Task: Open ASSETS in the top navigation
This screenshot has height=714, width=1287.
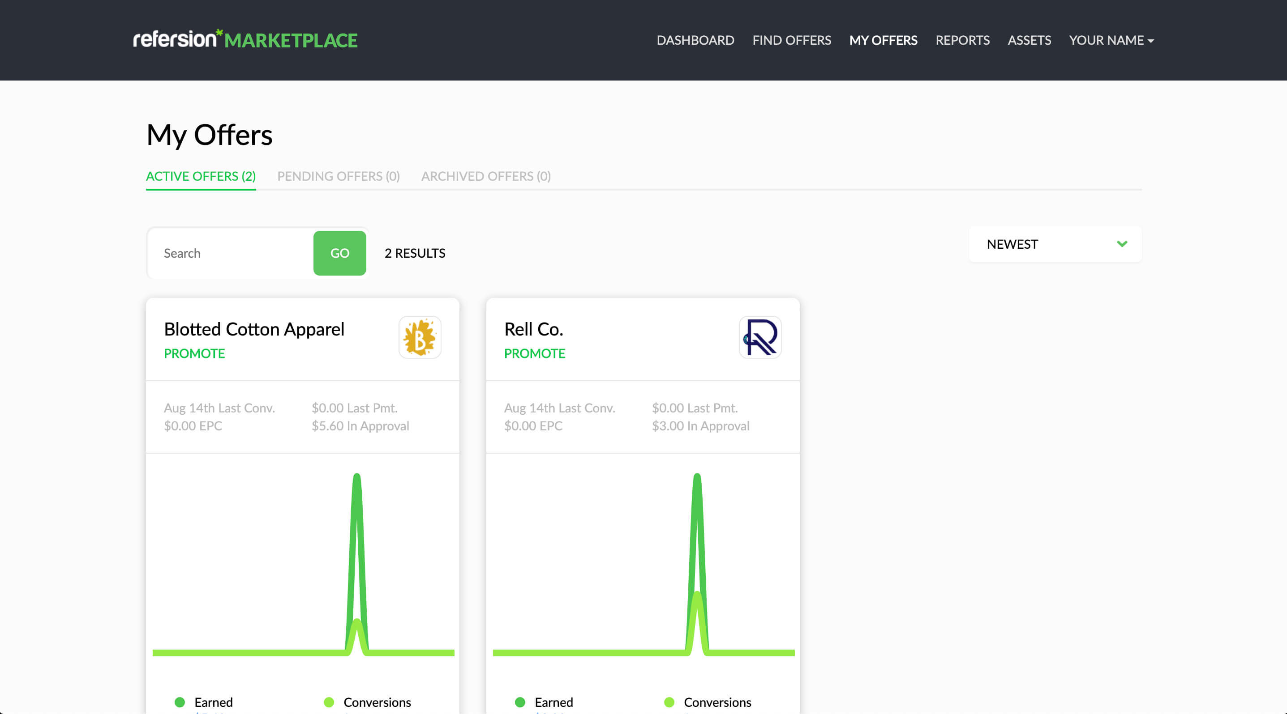Action: coord(1029,40)
